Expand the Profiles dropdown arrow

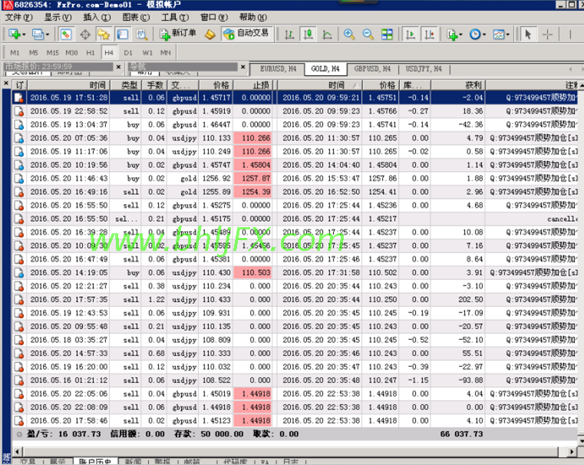pos(48,35)
